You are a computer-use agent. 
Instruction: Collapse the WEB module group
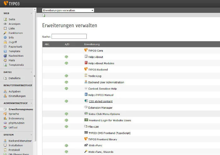click(x=31, y=13)
